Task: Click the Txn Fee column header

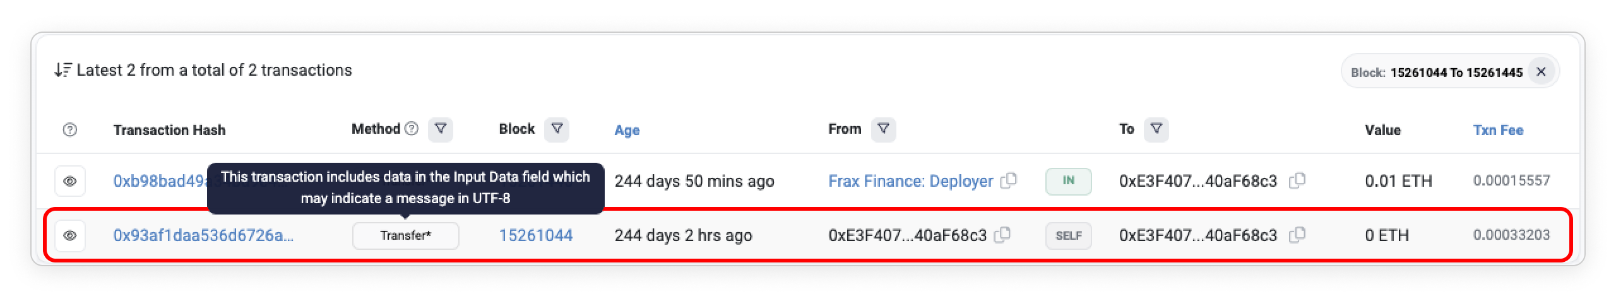Action: [x=1498, y=130]
